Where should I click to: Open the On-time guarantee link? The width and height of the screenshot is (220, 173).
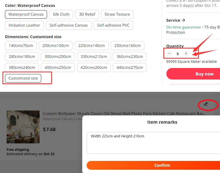pyautogui.click(x=183, y=27)
